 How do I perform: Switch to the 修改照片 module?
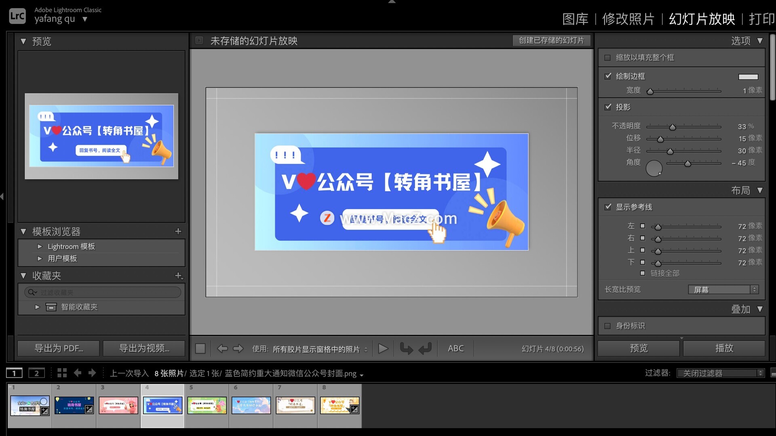[x=628, y=19]
